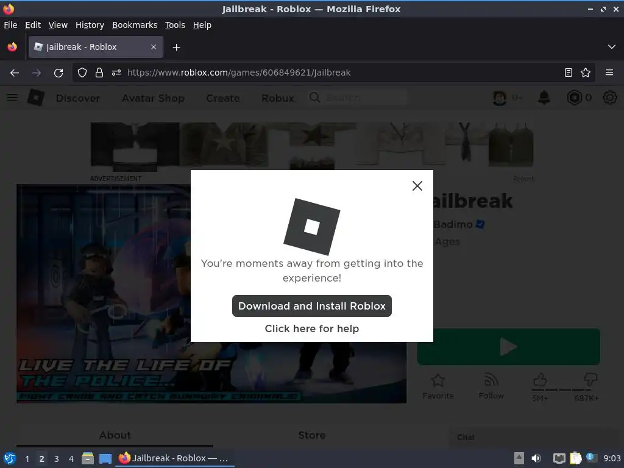Open the Create page
This screenshot has width=624, height=468.
(223, 98)
